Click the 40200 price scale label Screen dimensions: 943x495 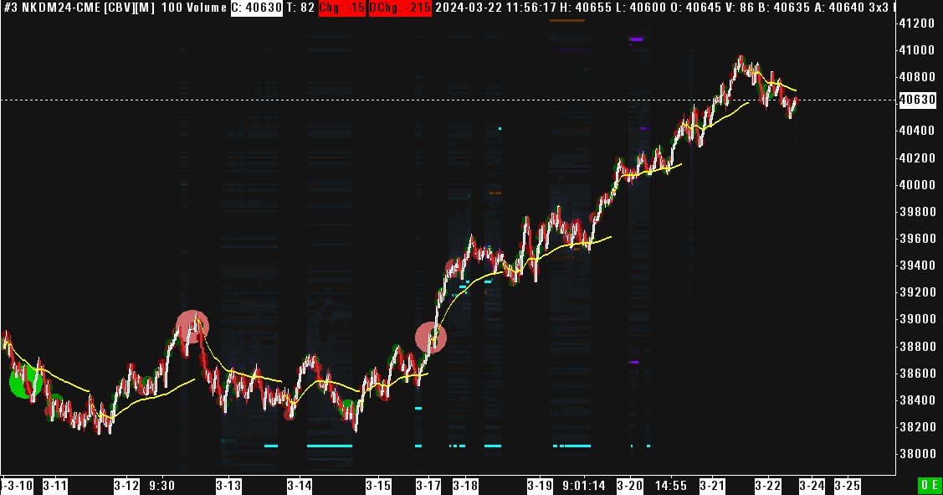pyautogui.click(x=916, y=158)
